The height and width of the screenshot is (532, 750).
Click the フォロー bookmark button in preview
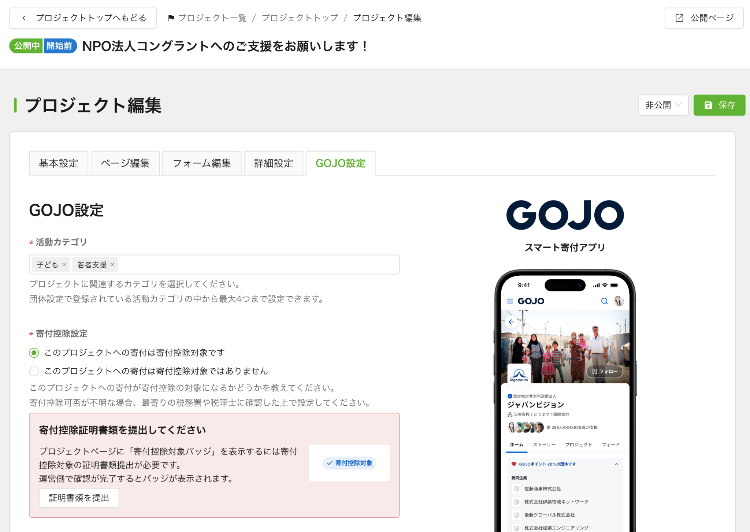(605, 371)
